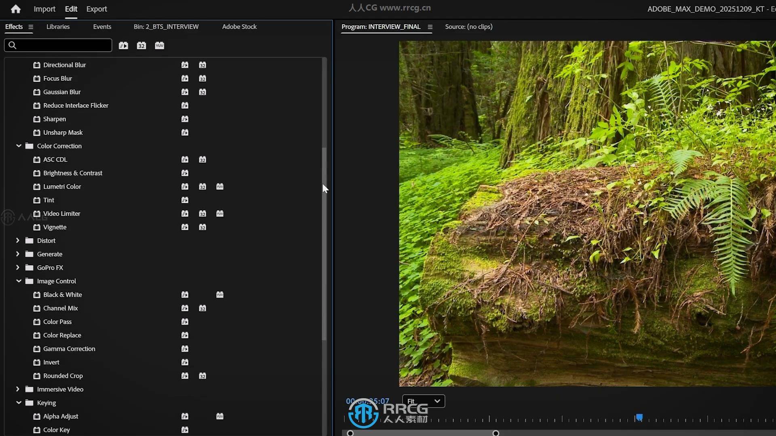
Task: Open the Effects panel menu icon
Action: 31,27
